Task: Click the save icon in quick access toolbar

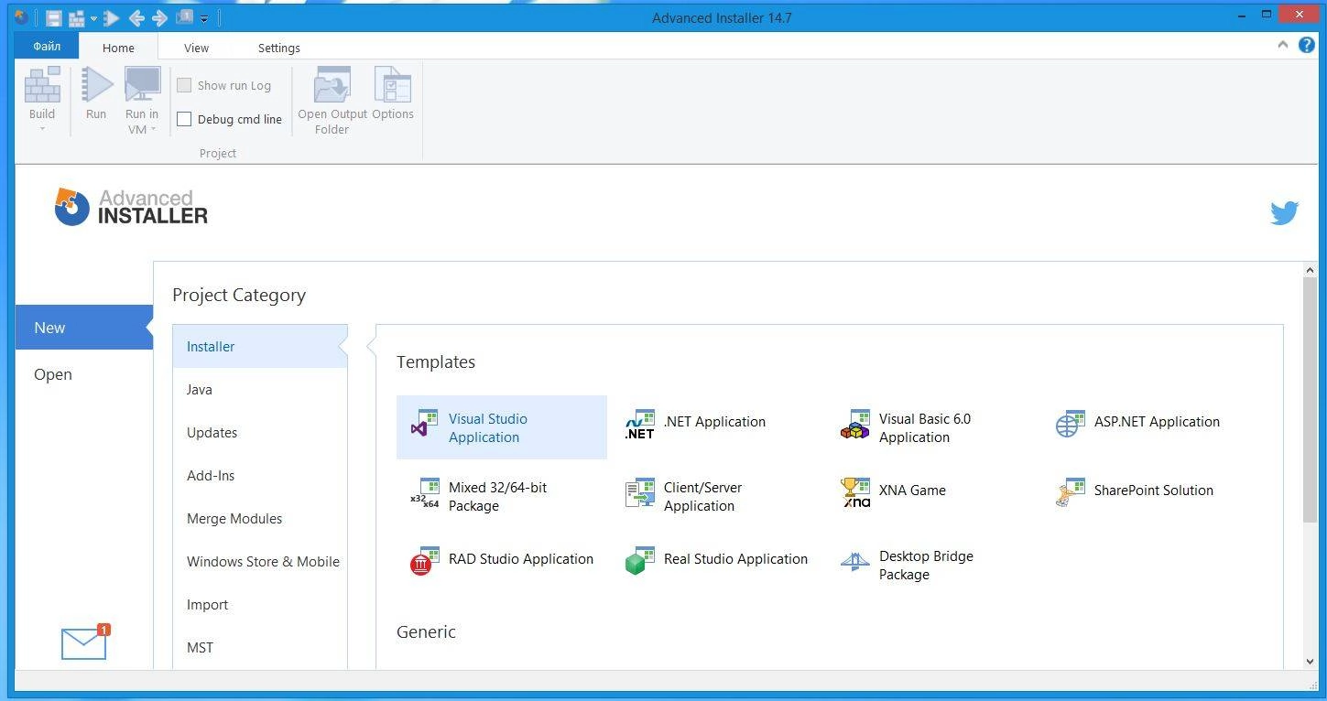Action: (54, 17)
